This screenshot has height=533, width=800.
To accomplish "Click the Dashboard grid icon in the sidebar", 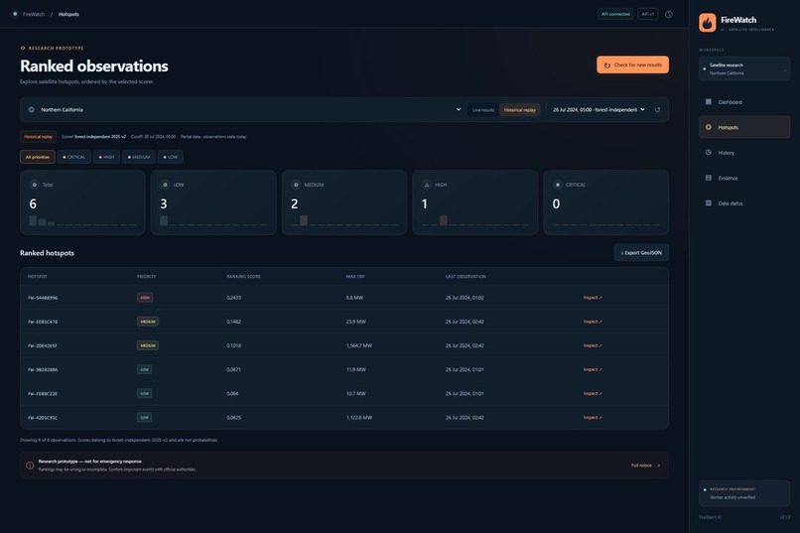I will pos(708,102).
